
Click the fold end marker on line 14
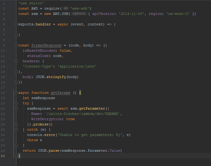tap(16, 72)
